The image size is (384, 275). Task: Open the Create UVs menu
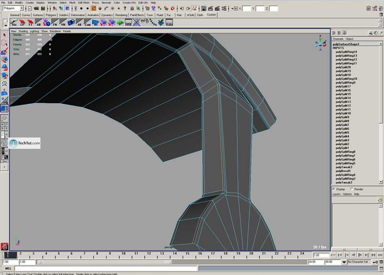click(129, 2)
